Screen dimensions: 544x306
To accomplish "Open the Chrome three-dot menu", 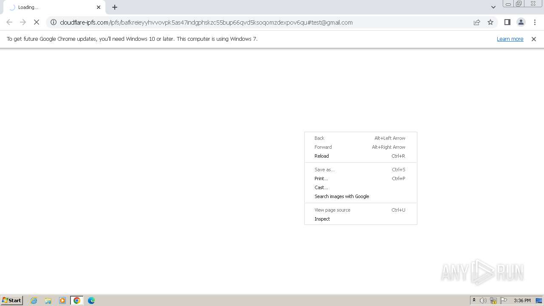I will [x=535, y=22].
